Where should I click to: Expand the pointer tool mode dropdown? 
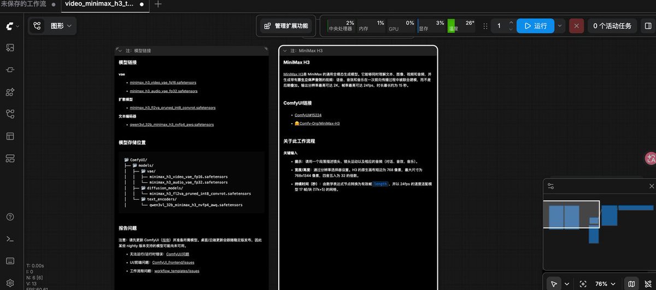(x=566, y=283)
